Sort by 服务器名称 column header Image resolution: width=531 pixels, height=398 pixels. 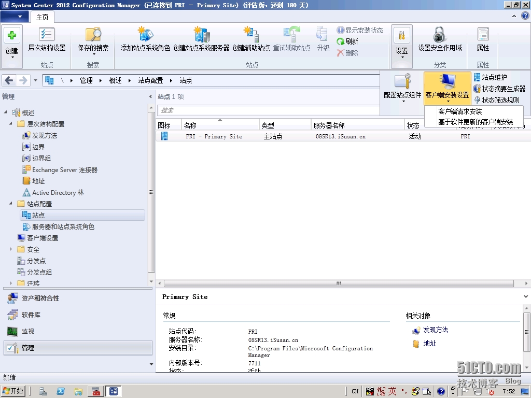(x=358, y=125)
